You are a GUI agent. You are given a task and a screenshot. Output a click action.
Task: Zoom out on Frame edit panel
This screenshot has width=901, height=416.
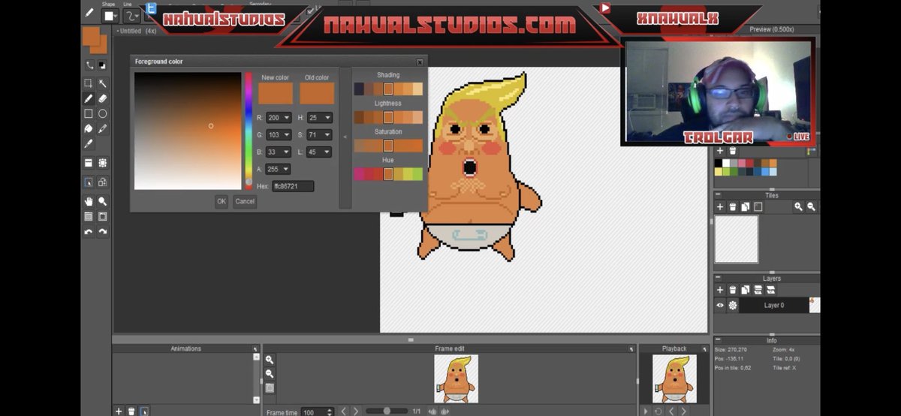270,374
